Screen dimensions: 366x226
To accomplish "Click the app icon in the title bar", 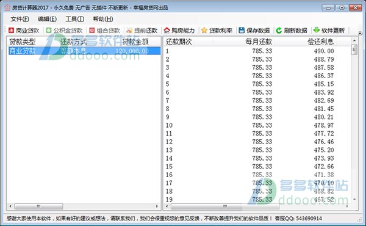I will pyautogui.click(x=7, y=8).
